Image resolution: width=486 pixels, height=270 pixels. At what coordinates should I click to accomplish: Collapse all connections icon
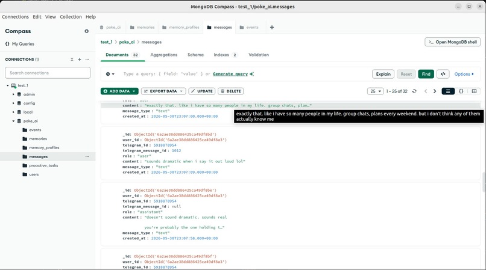coord(72,60)
